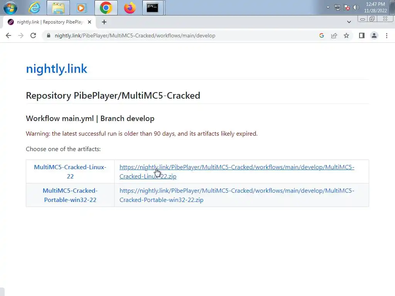The image size is (395, 296).
Task: Launch Internet Explorer from the taskbar
Action: coord(34,8)
